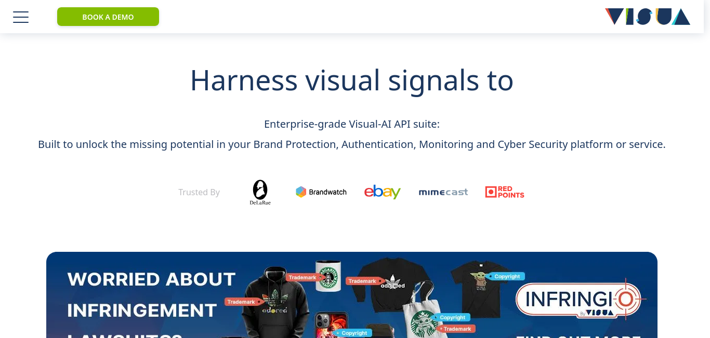Image resolution: width=710 pixels, height=338 pixels.
Task: Click the black Adidas-style hoodie image
Action: tap(275, 303)
